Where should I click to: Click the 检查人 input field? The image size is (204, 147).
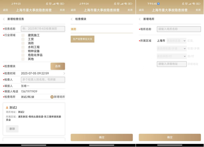[x=43, y=79]
